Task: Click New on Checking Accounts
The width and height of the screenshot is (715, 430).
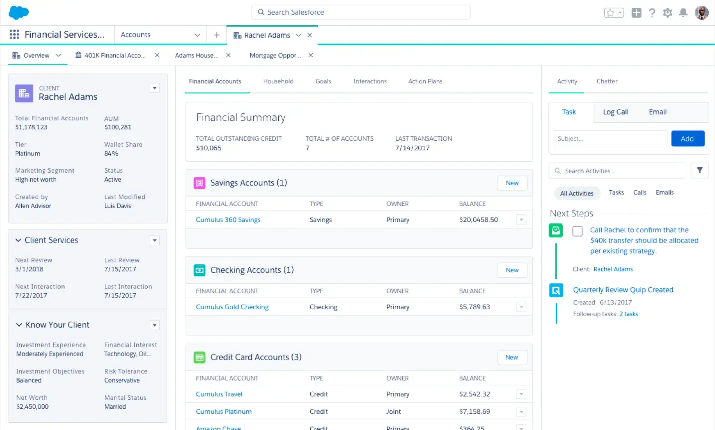Action: (x=512, y=270)
